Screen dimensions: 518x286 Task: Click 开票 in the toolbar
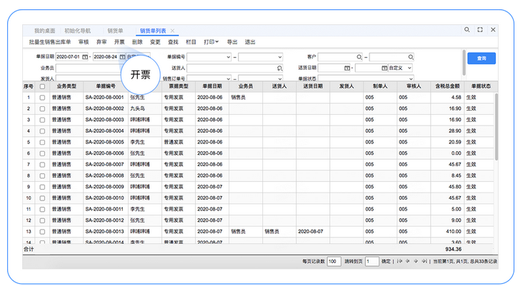(119, 42)
